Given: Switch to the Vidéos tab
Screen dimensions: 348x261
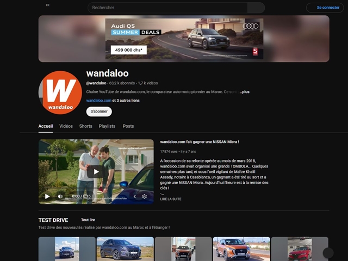Looking at the screenshot, I should click(x=66, y=126).
